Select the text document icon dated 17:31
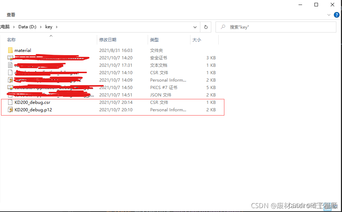The image size is (342, 212). click(x=10, y=65)
